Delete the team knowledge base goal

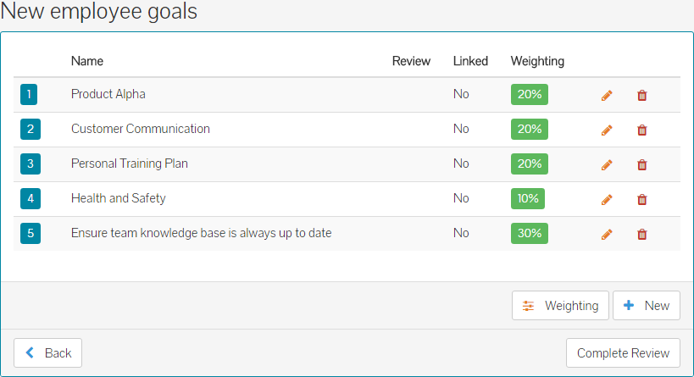(641, 234)
